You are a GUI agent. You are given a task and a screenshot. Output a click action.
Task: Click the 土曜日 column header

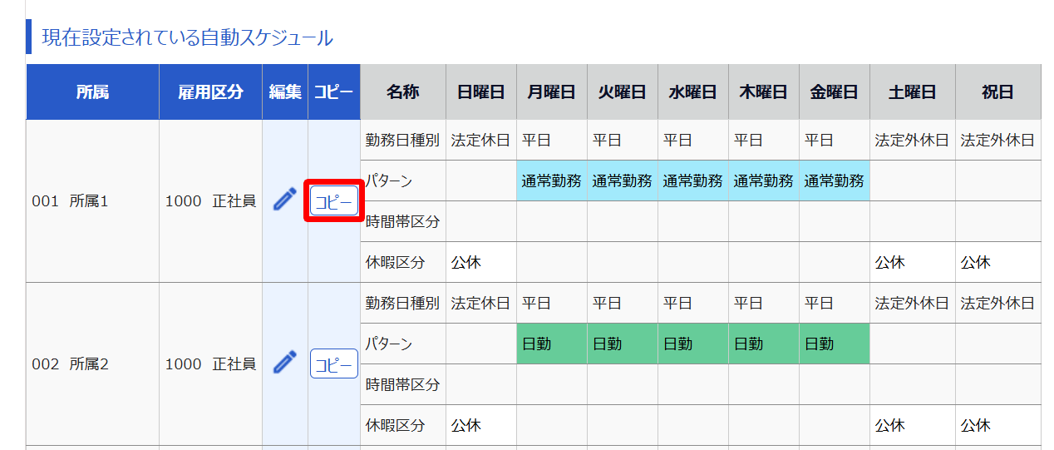point(913,92)
